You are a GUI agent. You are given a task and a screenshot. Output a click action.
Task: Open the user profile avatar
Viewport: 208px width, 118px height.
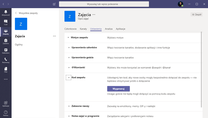(180, 4)
